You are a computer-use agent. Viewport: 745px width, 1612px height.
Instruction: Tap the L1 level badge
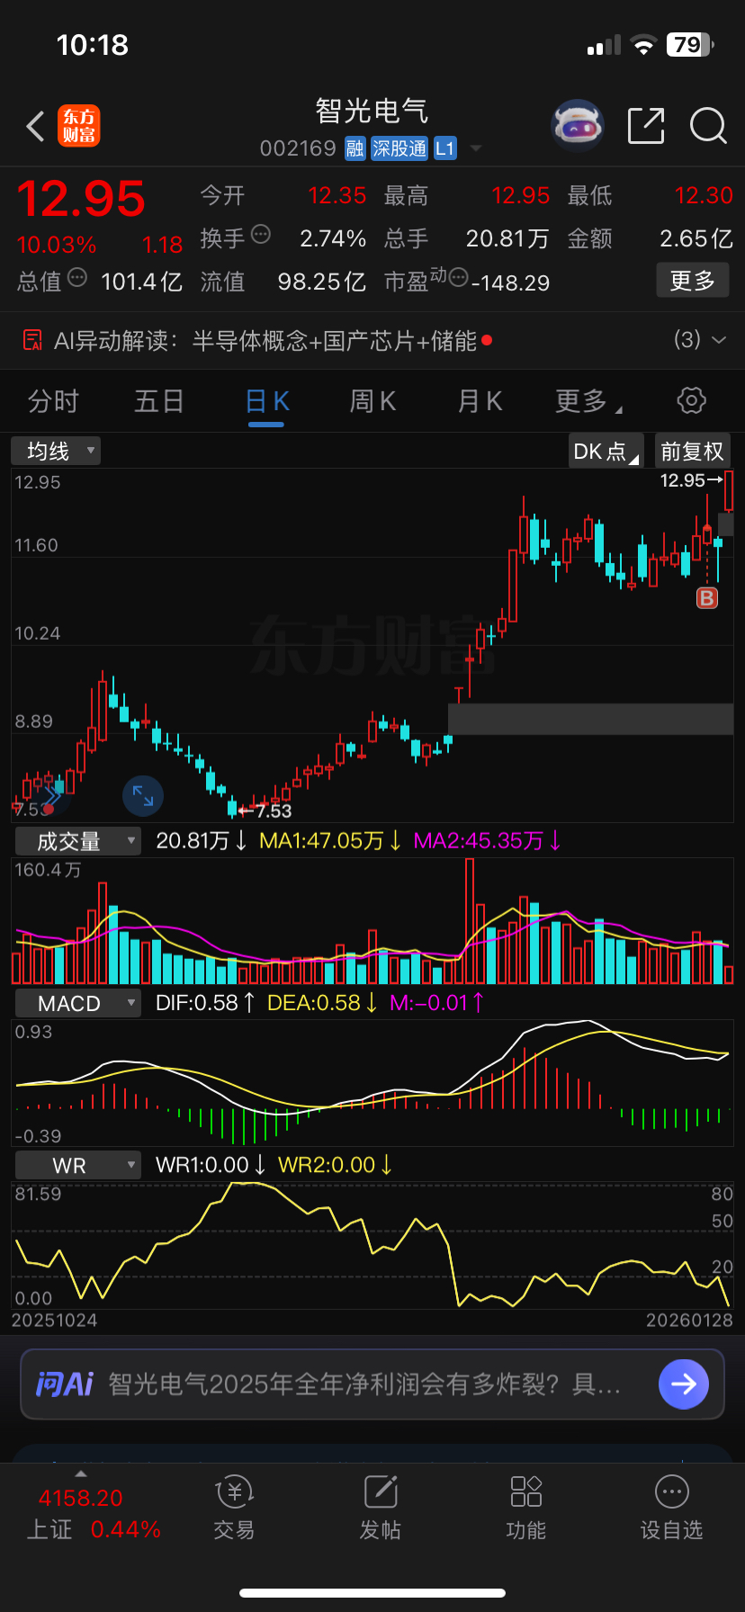click(x=445, y=148)
